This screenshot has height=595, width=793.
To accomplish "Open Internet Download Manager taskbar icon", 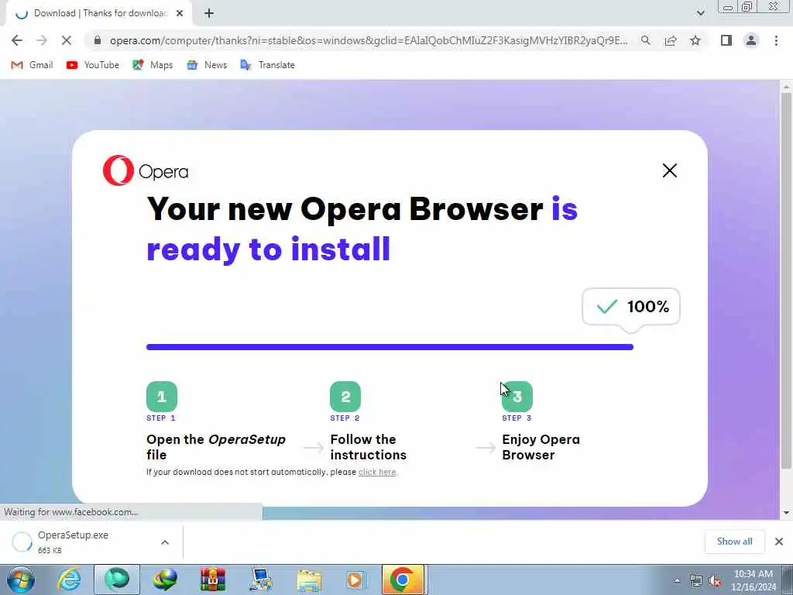I will click(166, 580).
